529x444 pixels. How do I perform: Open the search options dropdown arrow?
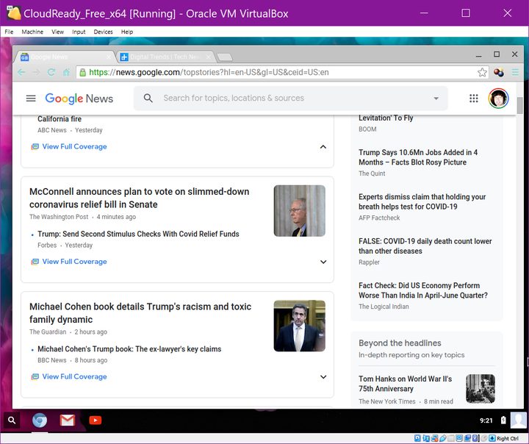click(436, 99)
